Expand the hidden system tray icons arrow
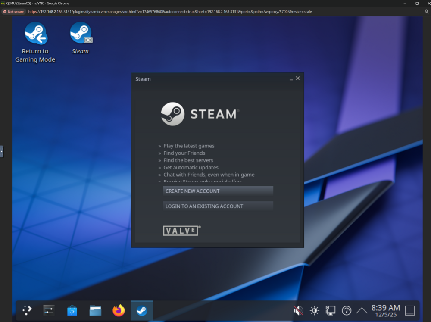 pyautogui.click(x=362, y=310)
